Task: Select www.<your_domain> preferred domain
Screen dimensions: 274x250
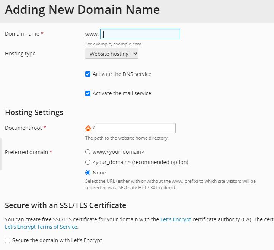Action: 88,152
